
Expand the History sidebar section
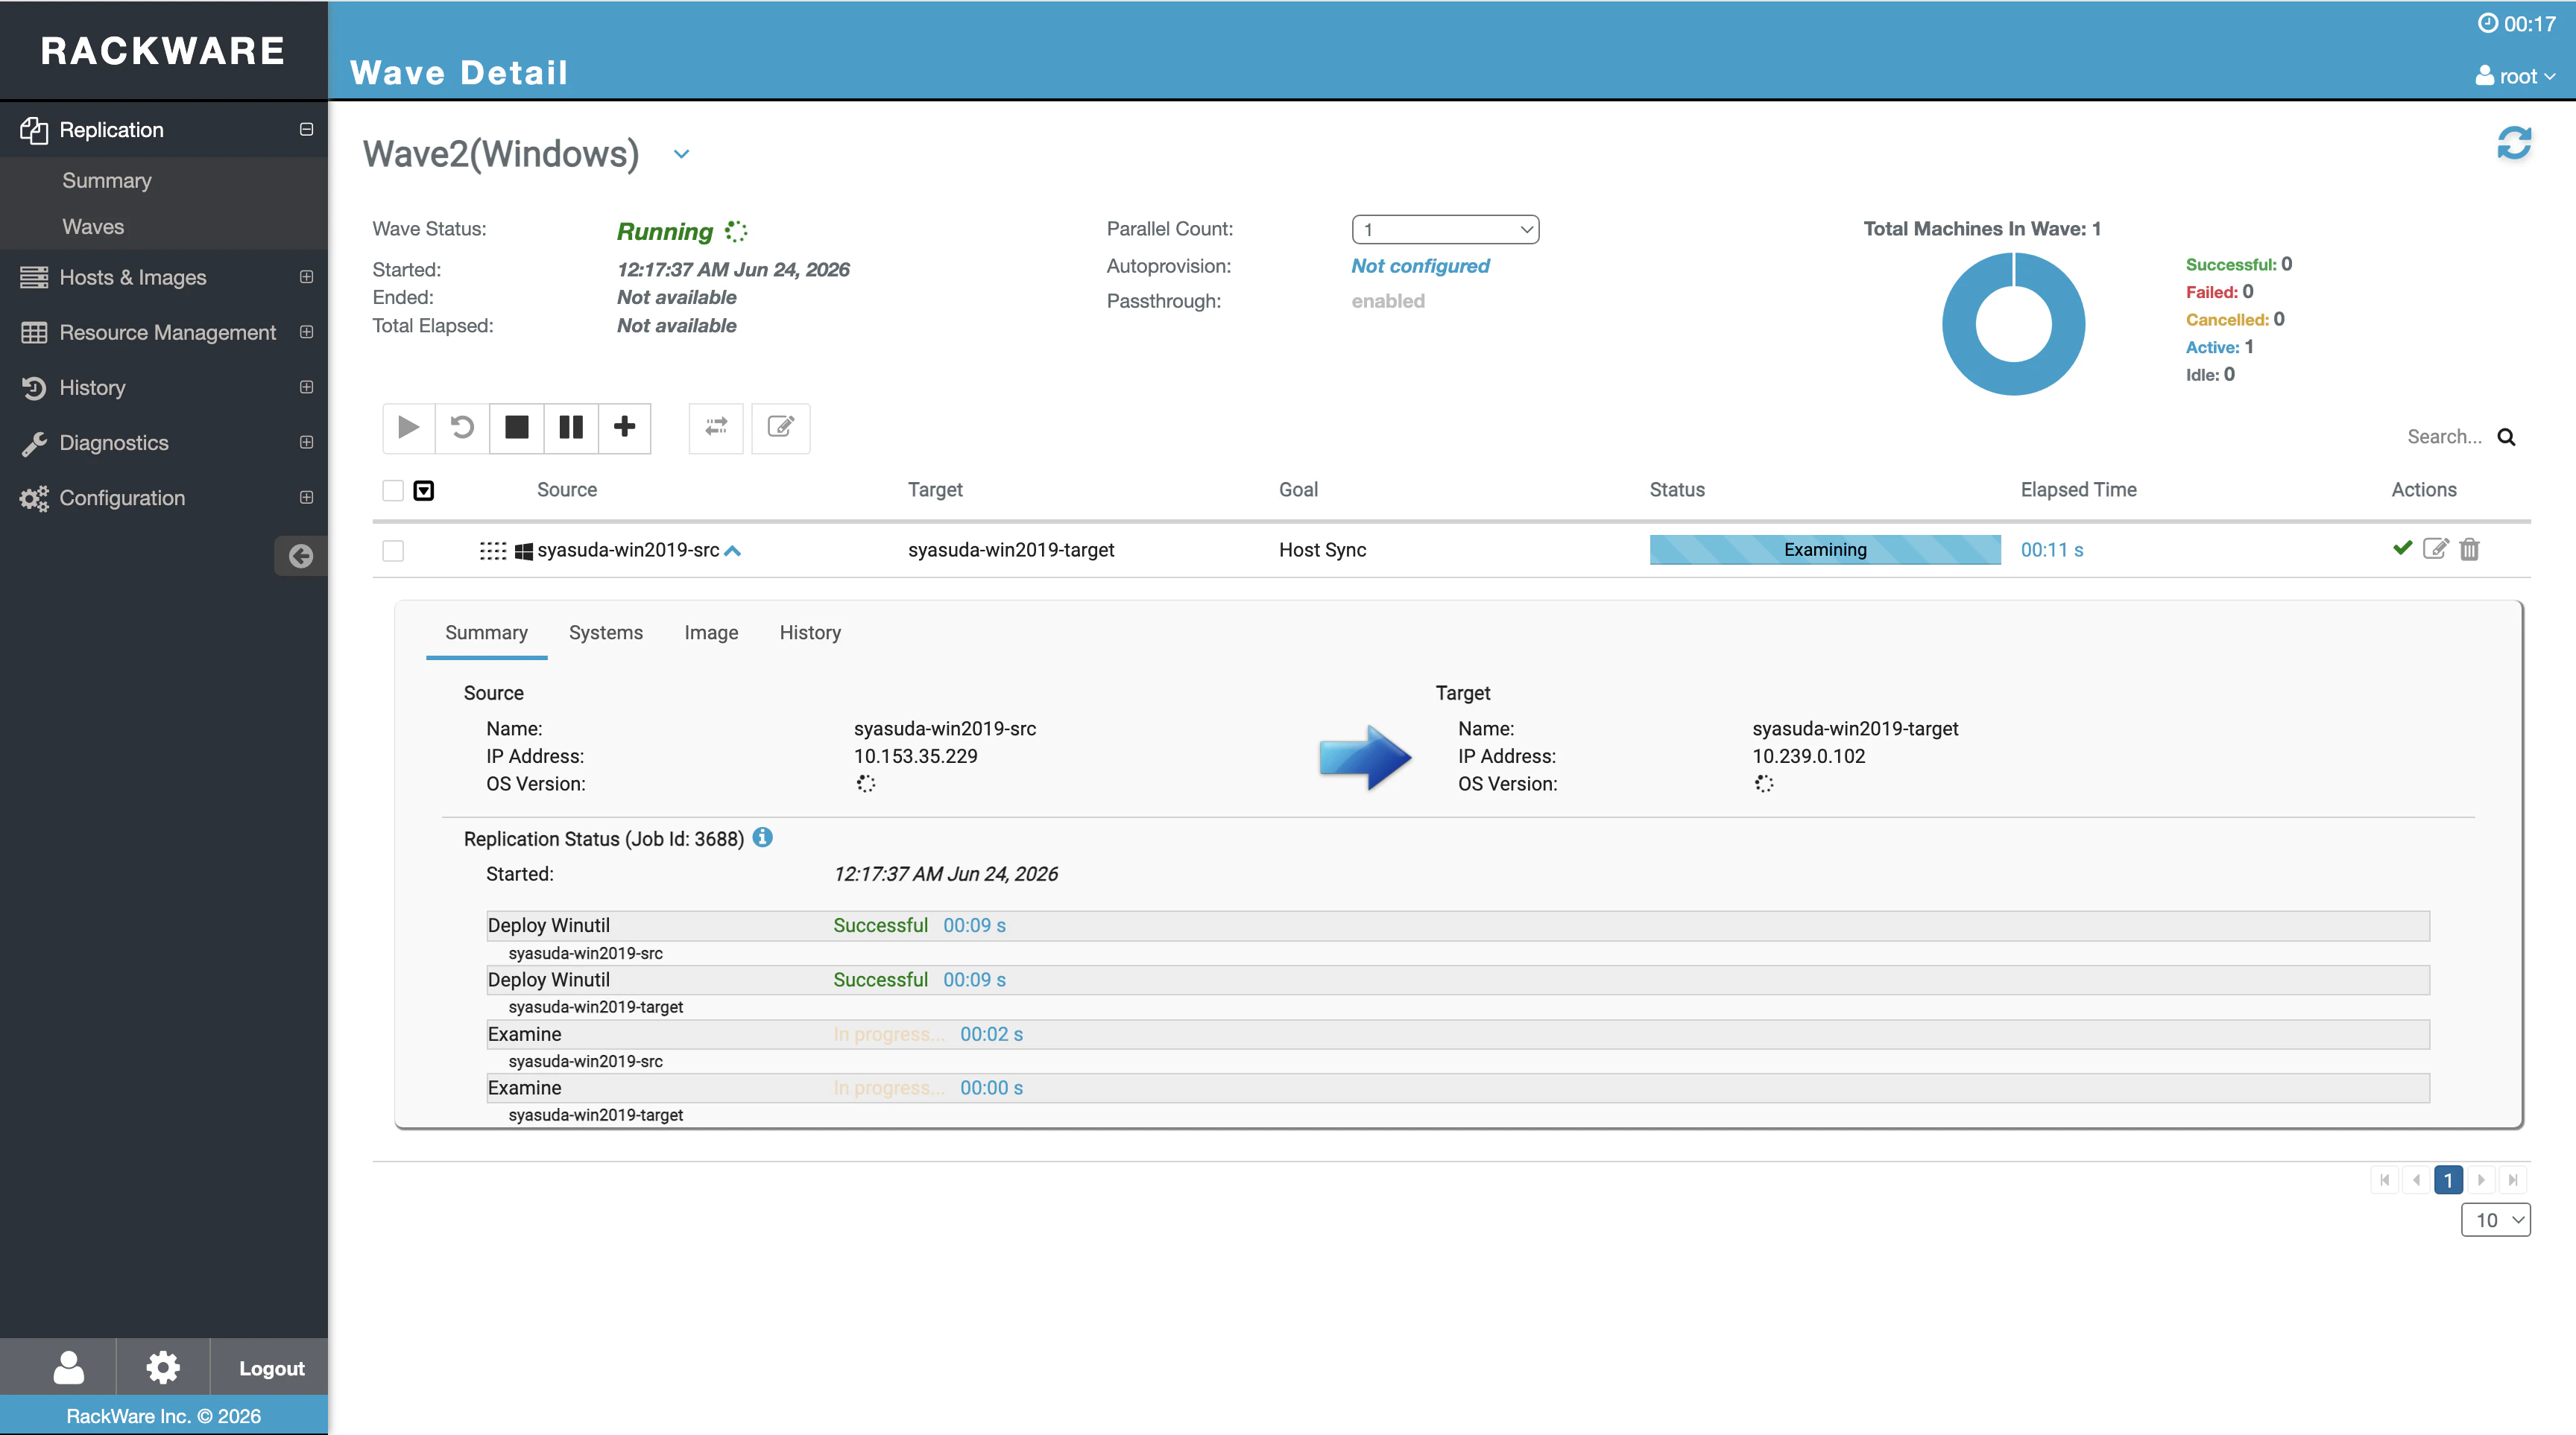306,387
